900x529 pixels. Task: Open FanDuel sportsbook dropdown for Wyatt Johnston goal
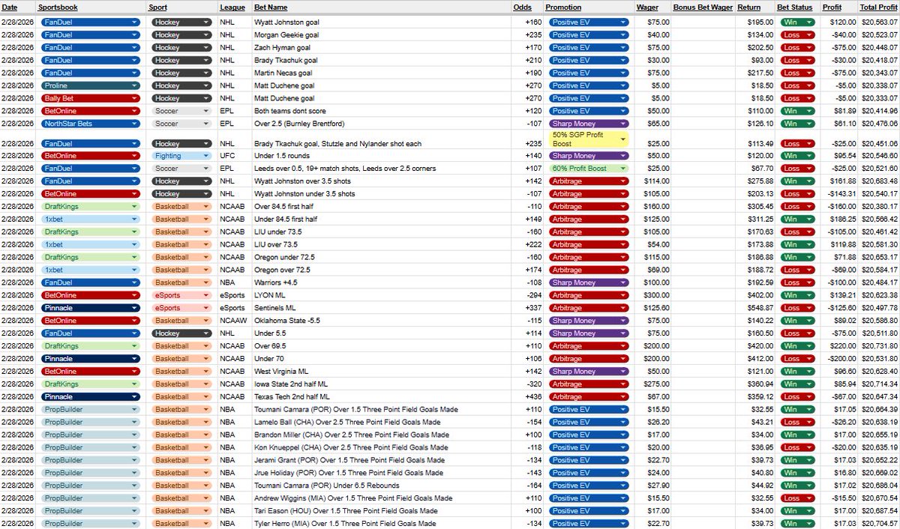91,22
